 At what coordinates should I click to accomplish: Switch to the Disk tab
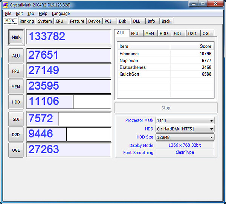click(124, 21)
